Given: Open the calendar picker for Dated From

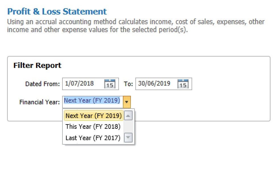Looking at the screenshot, I should coord(110,84).
